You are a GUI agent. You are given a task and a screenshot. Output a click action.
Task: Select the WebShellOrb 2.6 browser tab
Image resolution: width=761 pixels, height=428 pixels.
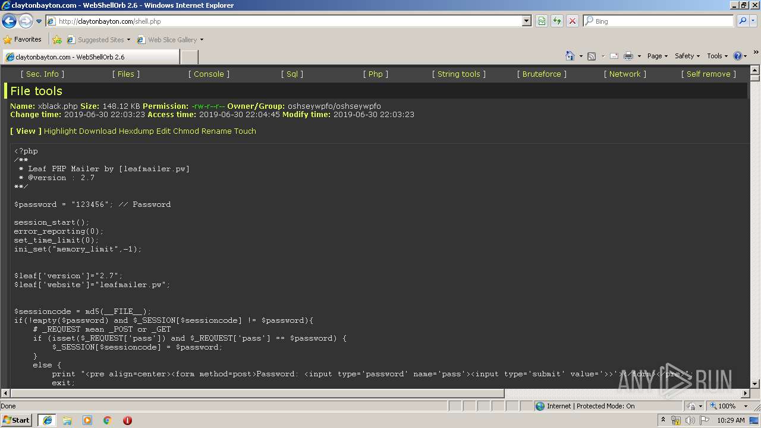coord(90,57)
